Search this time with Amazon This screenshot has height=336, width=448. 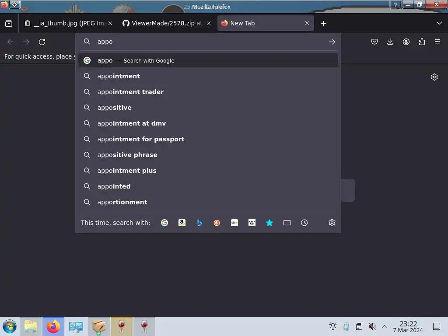pyautogui.click(x=182, y=223)
